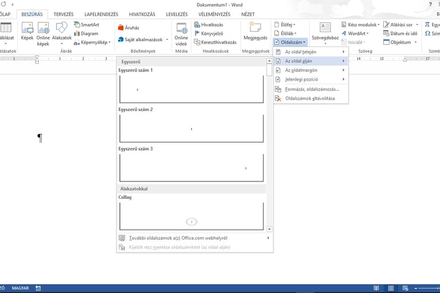Click the zoom out minus button
440x293 pixels.
415,288
